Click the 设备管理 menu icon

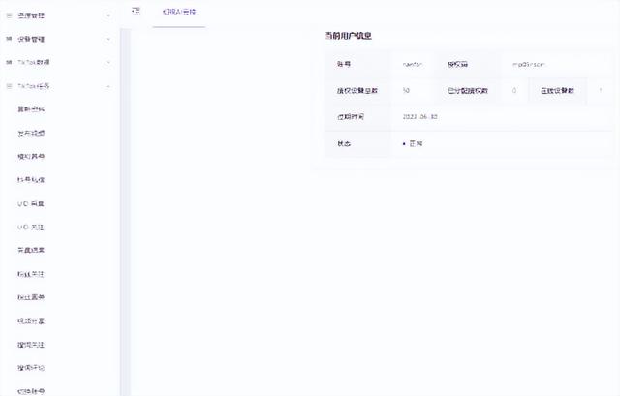[9, 40]
